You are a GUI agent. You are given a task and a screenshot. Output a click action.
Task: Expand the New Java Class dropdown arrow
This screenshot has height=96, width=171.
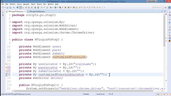click(71, 7)
